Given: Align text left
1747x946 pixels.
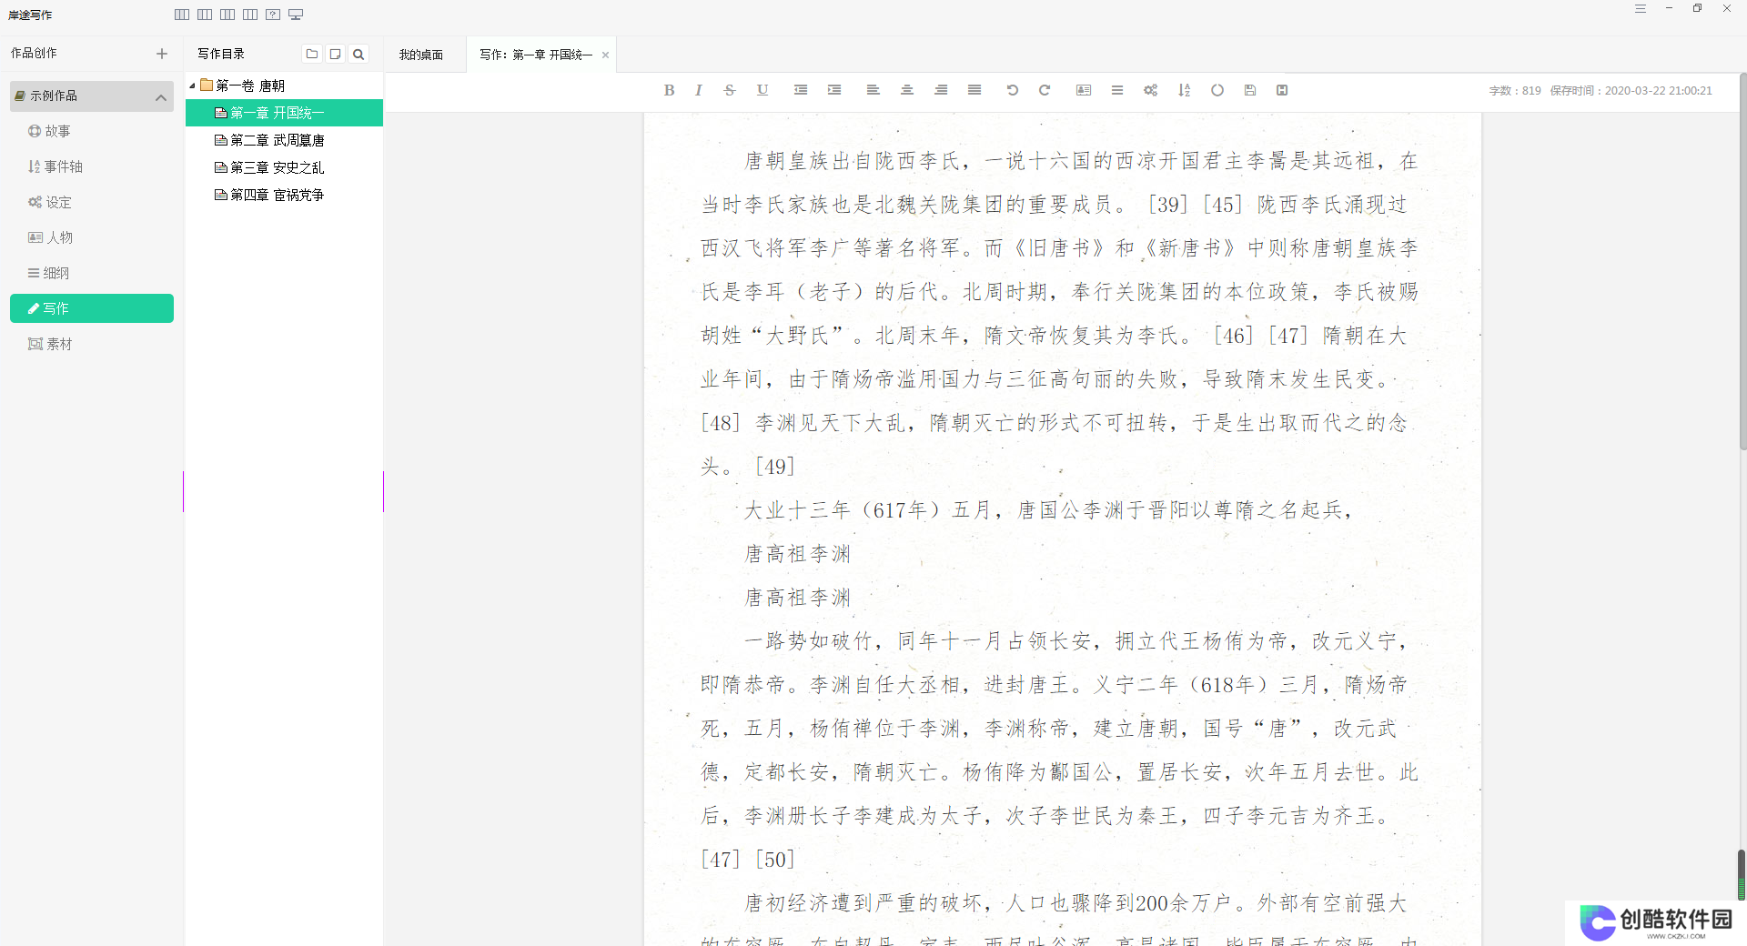Looking at the screenshot, I should (x=873, y=90).
